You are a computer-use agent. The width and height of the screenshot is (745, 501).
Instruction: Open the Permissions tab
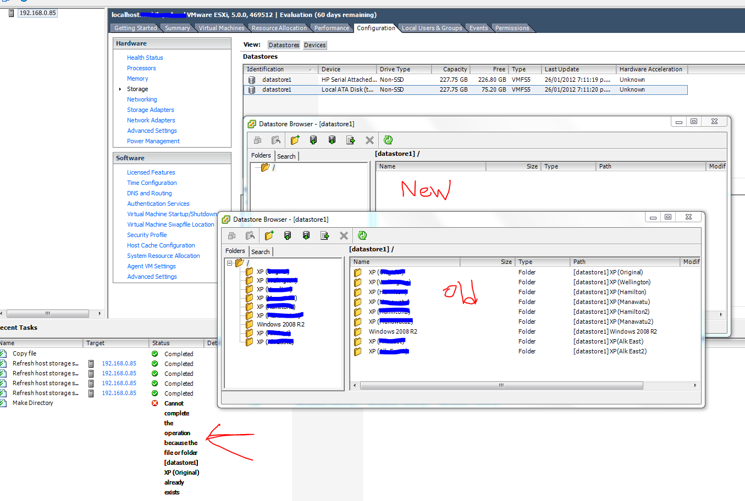512,28
